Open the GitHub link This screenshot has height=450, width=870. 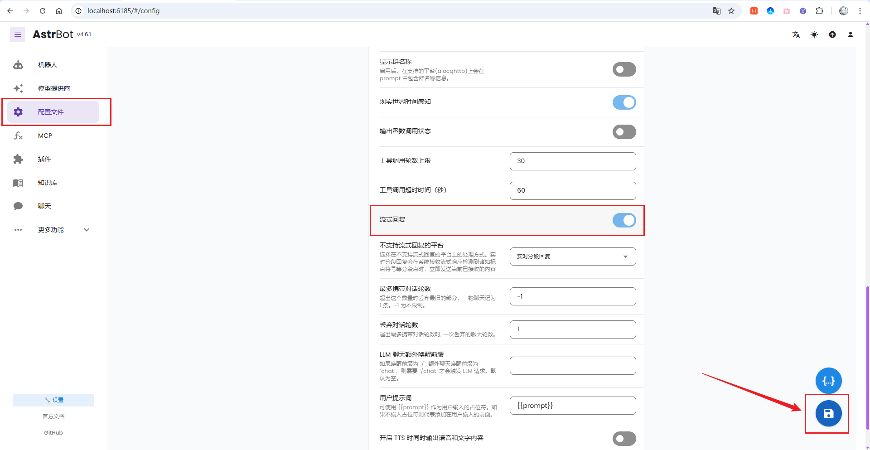[x=53, y=433]
